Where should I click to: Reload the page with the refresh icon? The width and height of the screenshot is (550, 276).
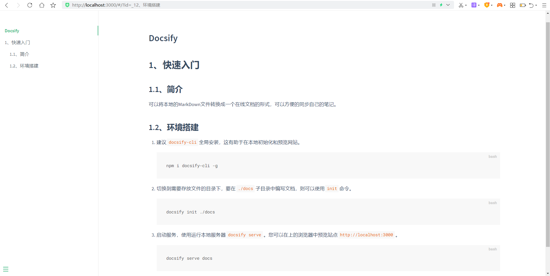point(30,5)
